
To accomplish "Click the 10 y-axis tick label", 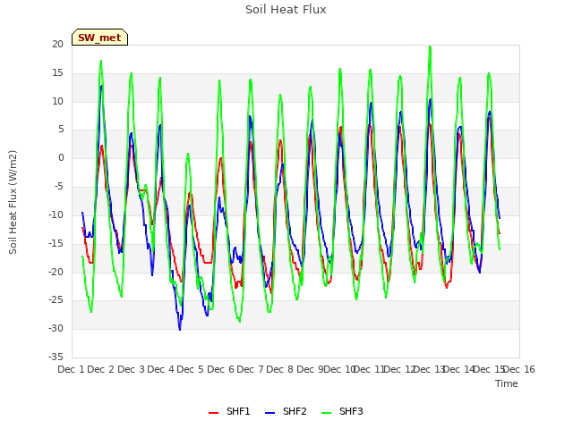I will pyautogui.click(x=57, y=101).
